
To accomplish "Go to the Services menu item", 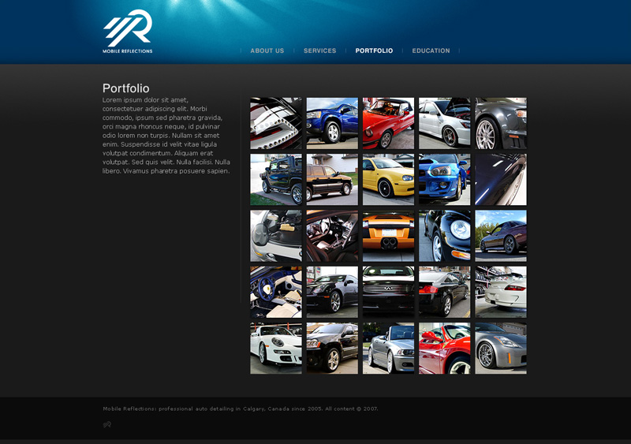I will click(x=319, y=50).
